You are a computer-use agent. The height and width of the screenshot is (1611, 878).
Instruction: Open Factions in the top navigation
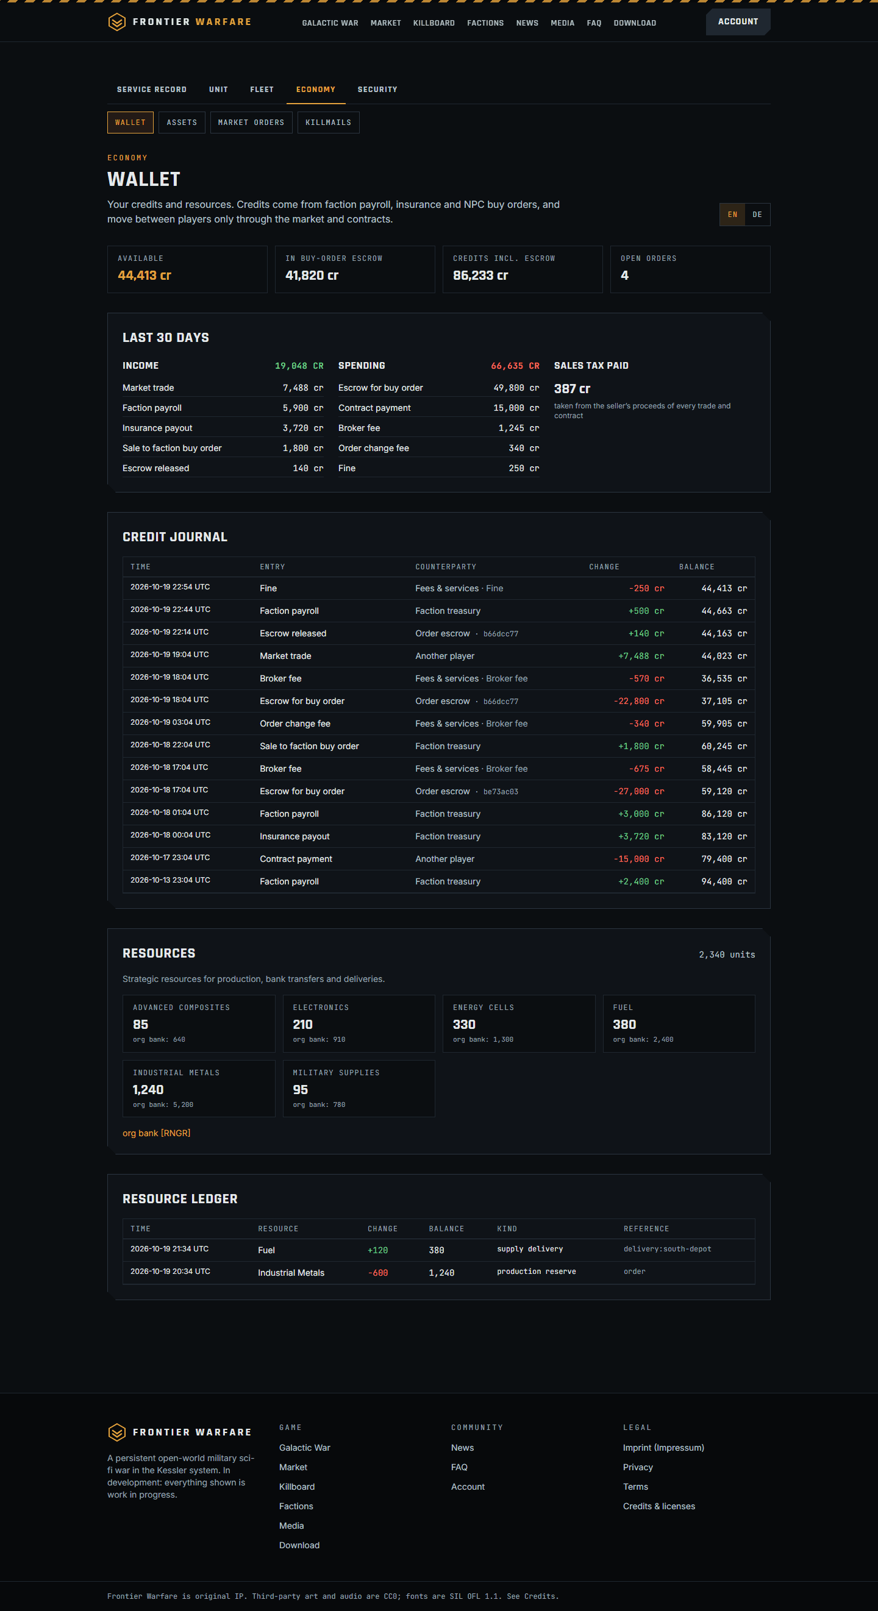[485, 23]
